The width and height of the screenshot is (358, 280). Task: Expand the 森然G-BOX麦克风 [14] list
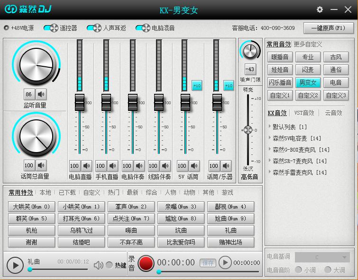coord(270,149)
